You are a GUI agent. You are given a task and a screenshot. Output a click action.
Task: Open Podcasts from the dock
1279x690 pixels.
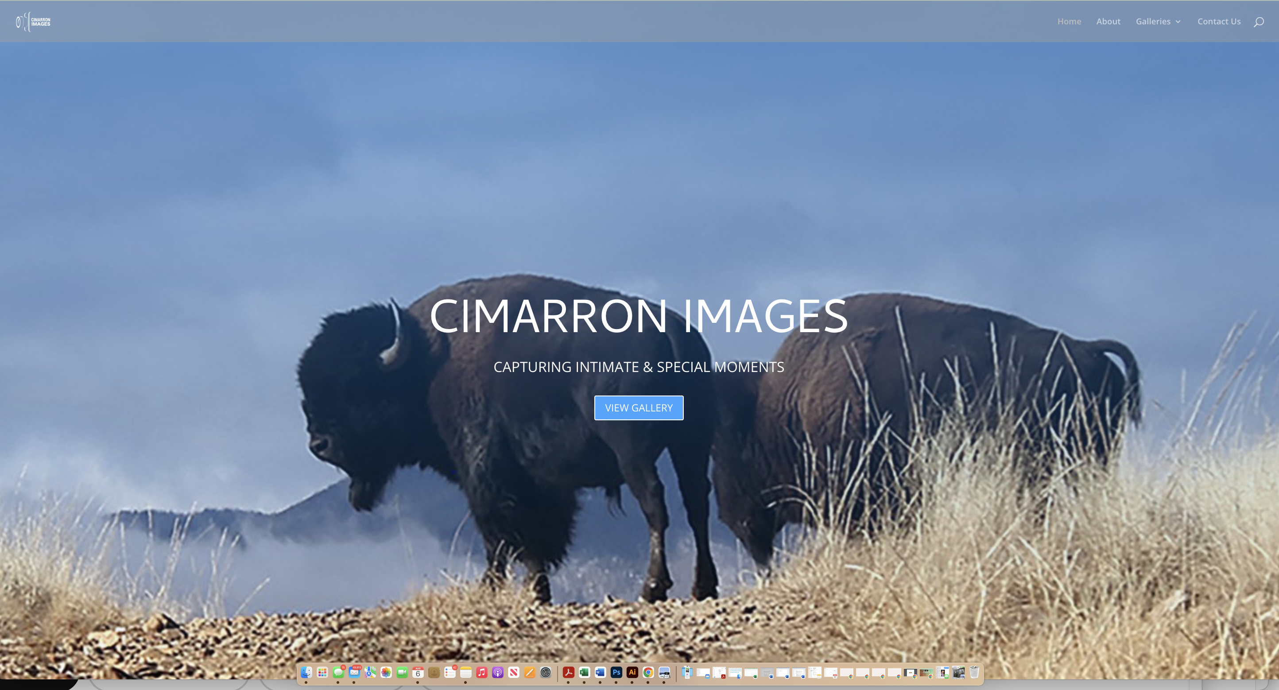point(497,672)
